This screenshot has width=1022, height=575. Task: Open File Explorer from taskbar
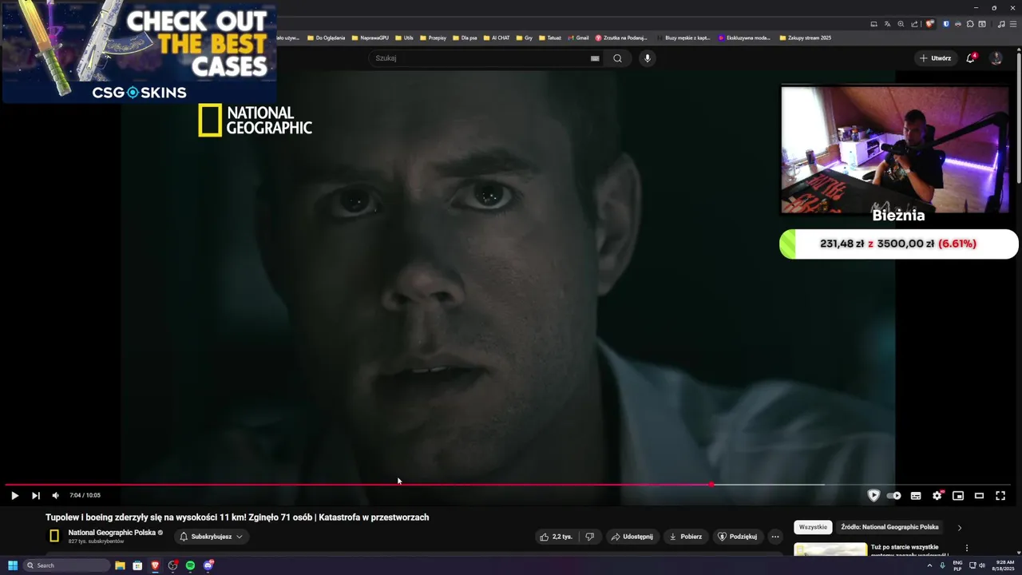click(120, 565)
